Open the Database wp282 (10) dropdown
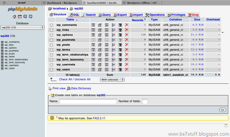Viewport: 230px width, 137px height. (x=22, y=27)
